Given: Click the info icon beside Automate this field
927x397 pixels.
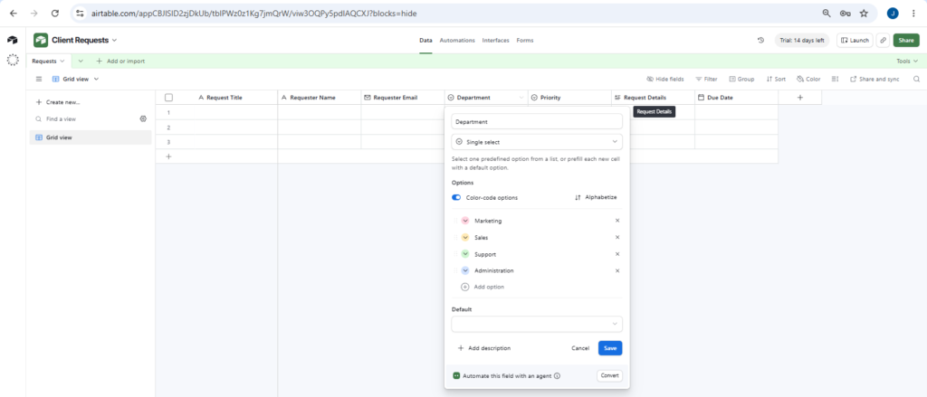Looking at the screenshot, I should (x=557, y=375).
